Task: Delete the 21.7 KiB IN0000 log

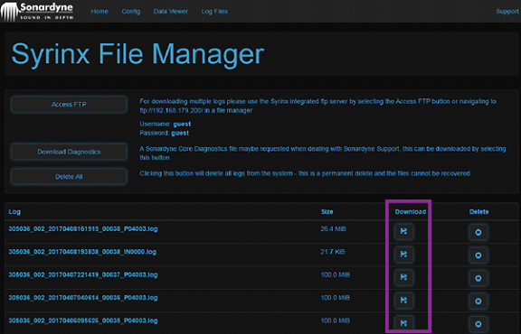Action: coord(478,255)
